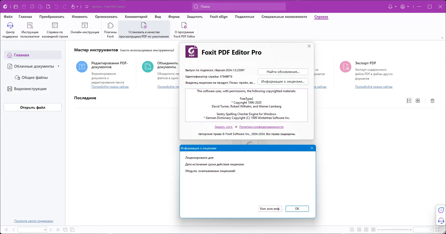Image resolution: width=446 pixels, height=234 pixels.
Task: Go to next page in status bar
Action: (x=51, y=230)
